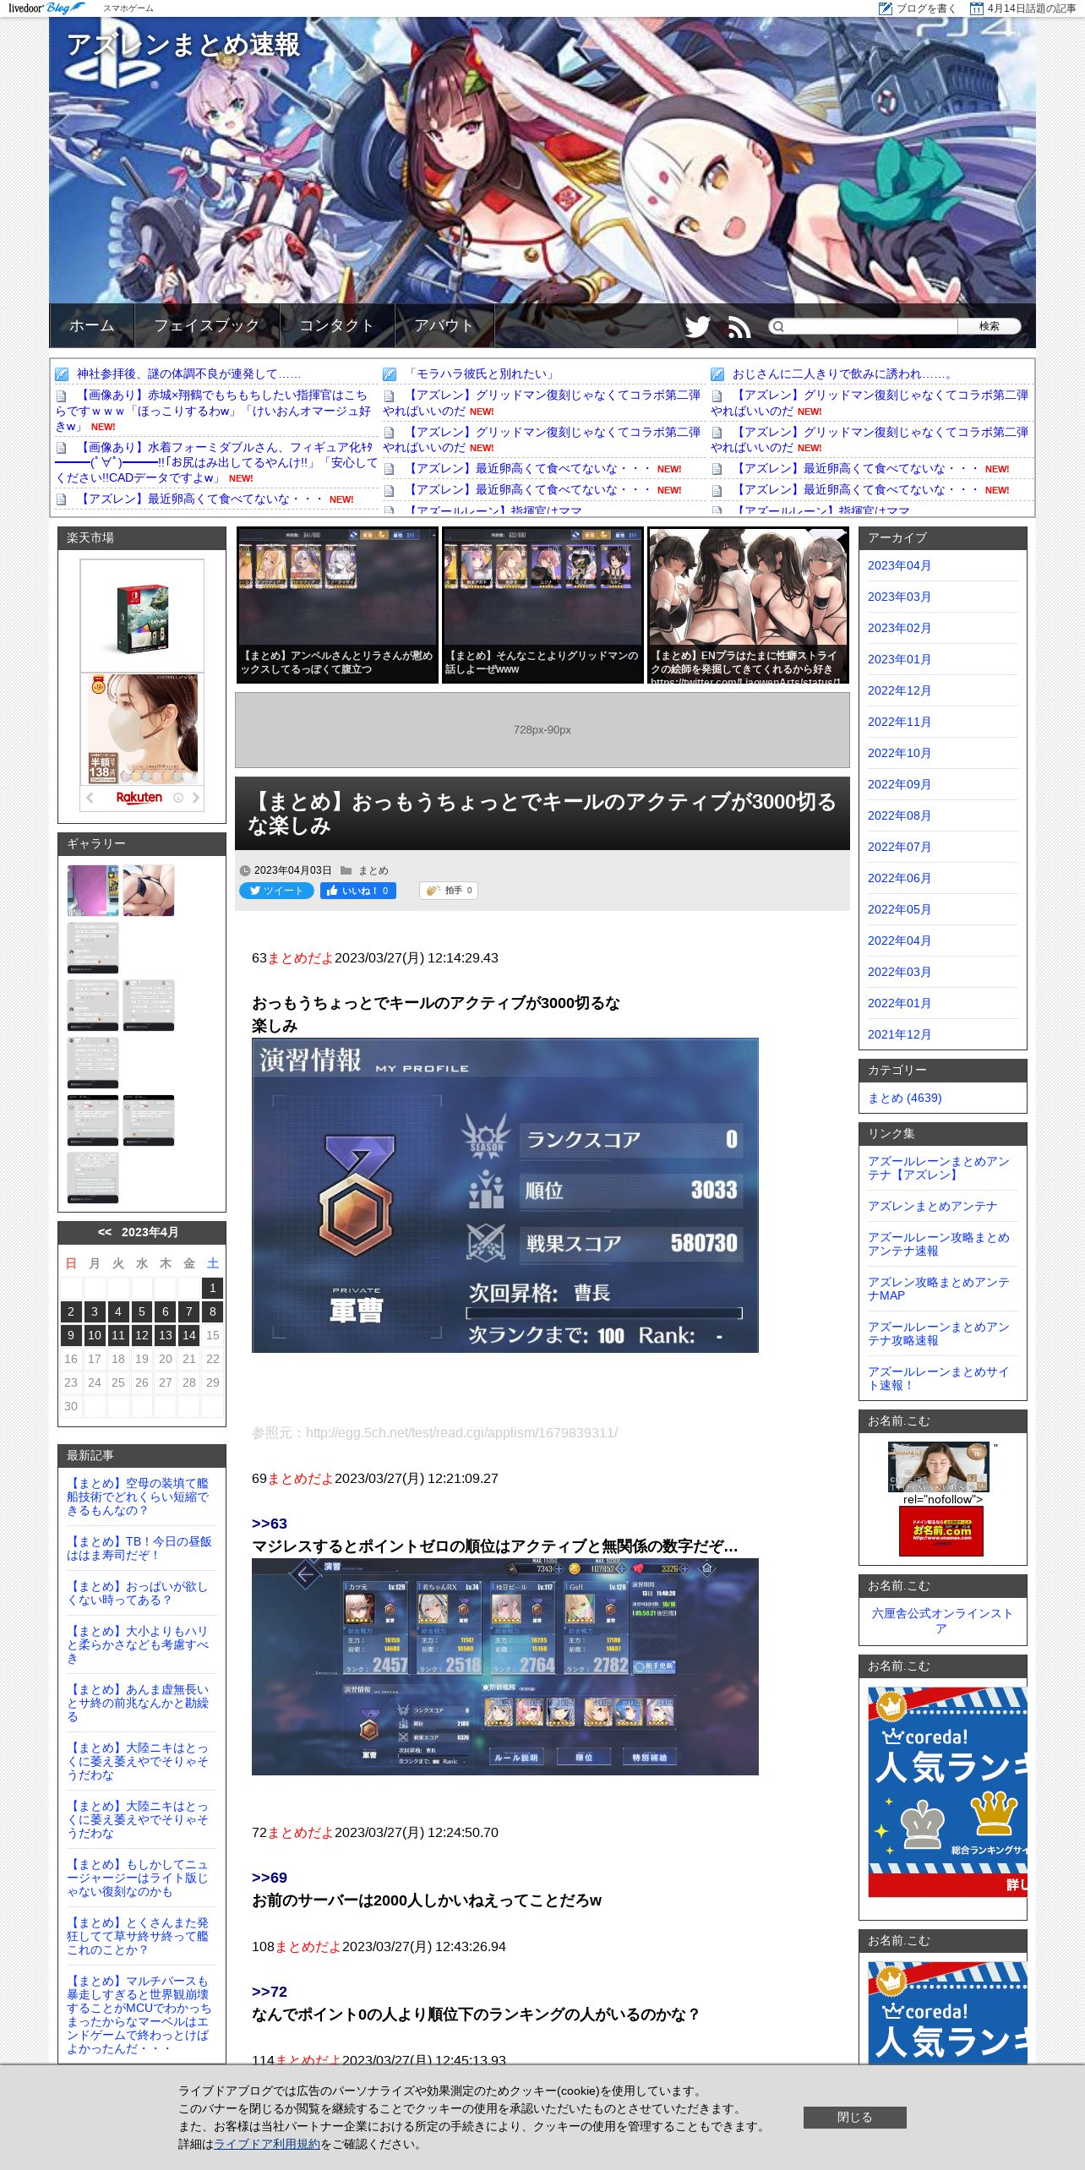Click the Nintendo Switch Rakuten ad image
The width and height of the screenshot is (1085, 2170).
pyautogui.click(x=142, y=615)
